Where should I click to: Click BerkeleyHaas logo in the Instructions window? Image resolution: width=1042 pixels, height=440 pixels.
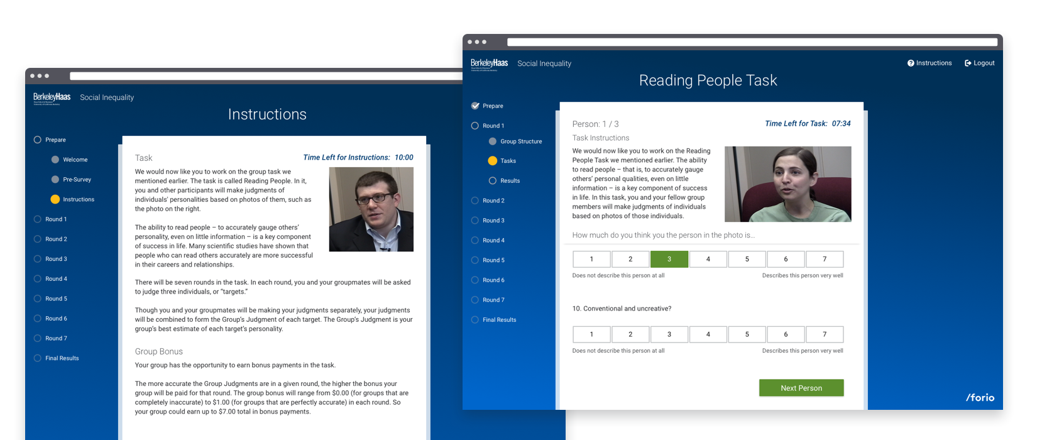pos(52,98)
